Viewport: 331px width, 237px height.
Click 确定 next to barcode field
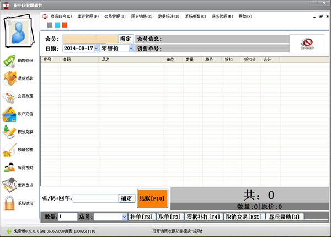127,198
